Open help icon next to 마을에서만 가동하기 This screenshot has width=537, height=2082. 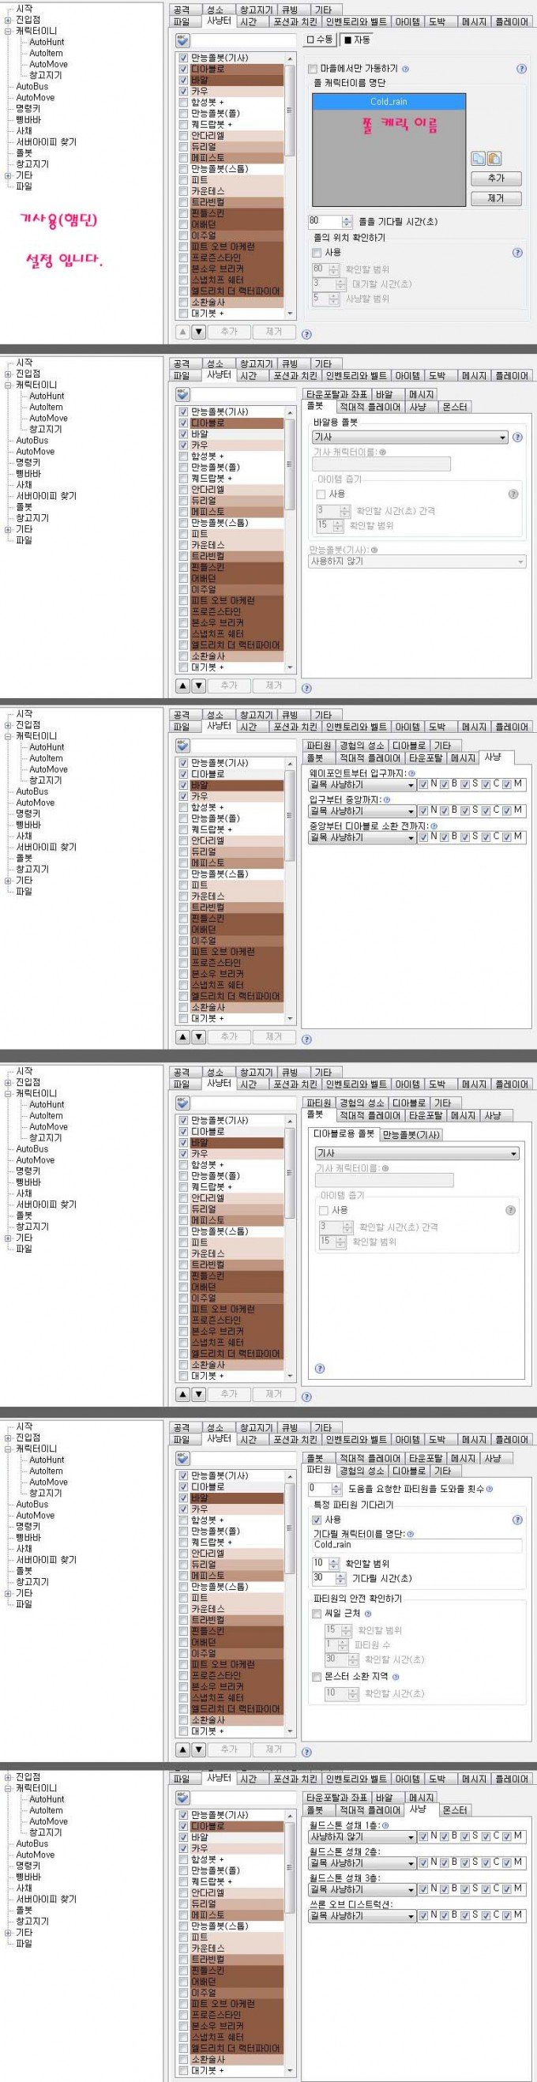[405, 70]
